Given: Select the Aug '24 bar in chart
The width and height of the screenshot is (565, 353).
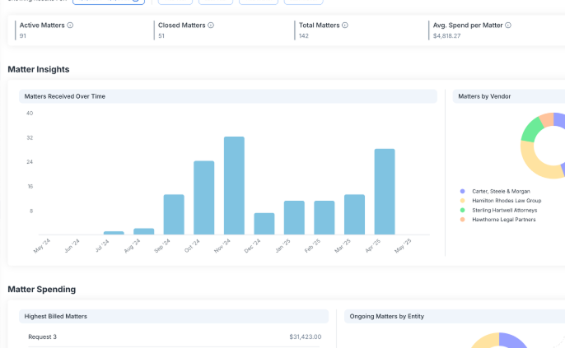Looking at the screenshot, I should [x=144, y=231].
